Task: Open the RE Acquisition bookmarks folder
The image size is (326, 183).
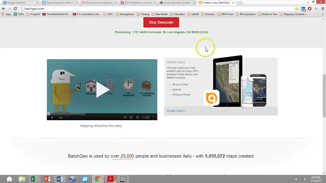Action: pos(246,14)
